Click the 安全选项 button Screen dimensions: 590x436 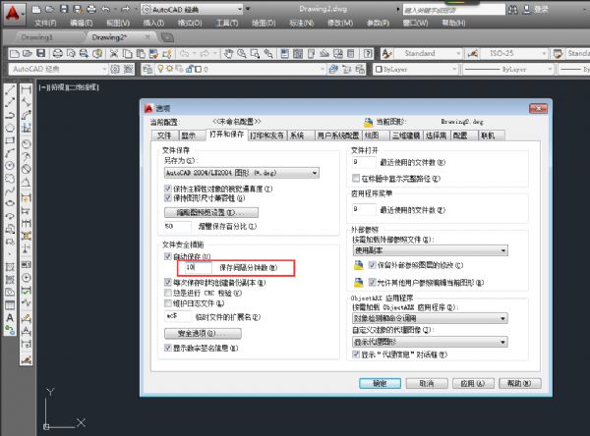203,334
